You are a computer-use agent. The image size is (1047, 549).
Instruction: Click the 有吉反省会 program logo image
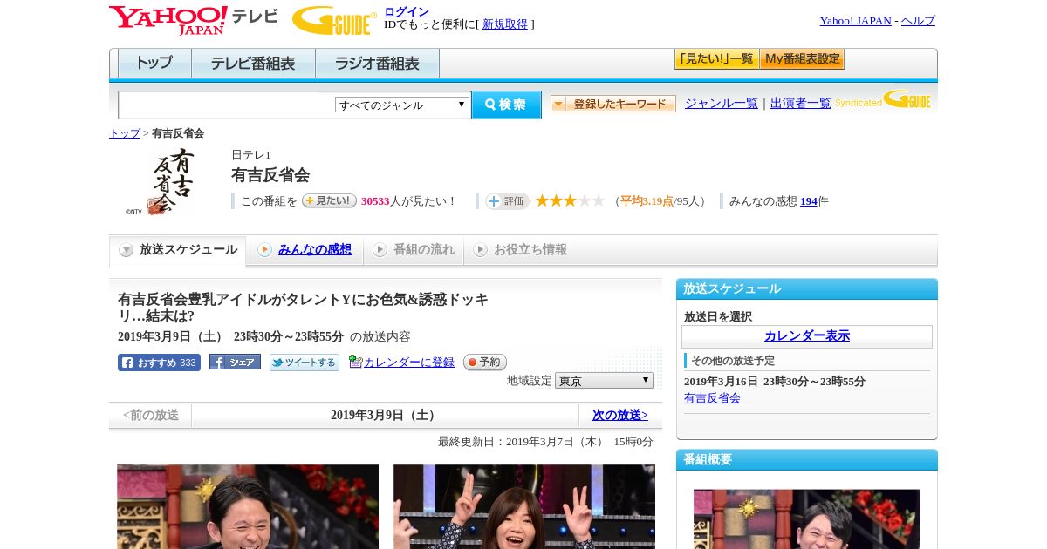click(161, 181)
